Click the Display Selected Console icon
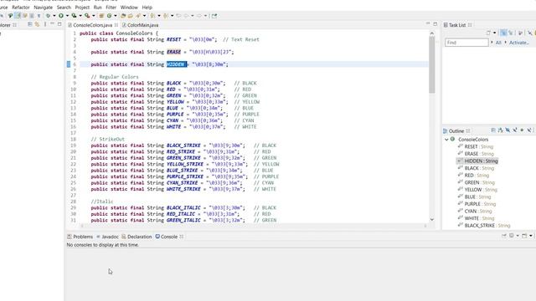Viewport: 536px width, 301px height. (x=512, y=236)
